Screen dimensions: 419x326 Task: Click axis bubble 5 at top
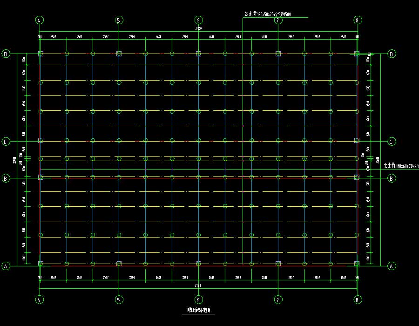pyautogui.click(x=119, y=20)
